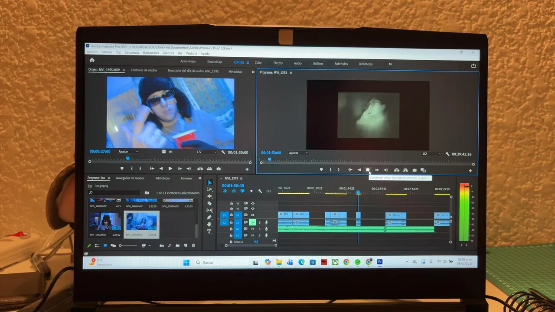Switch project panel to list view
This screenshot has width=555, height=312.
click(x=97, y=246)
